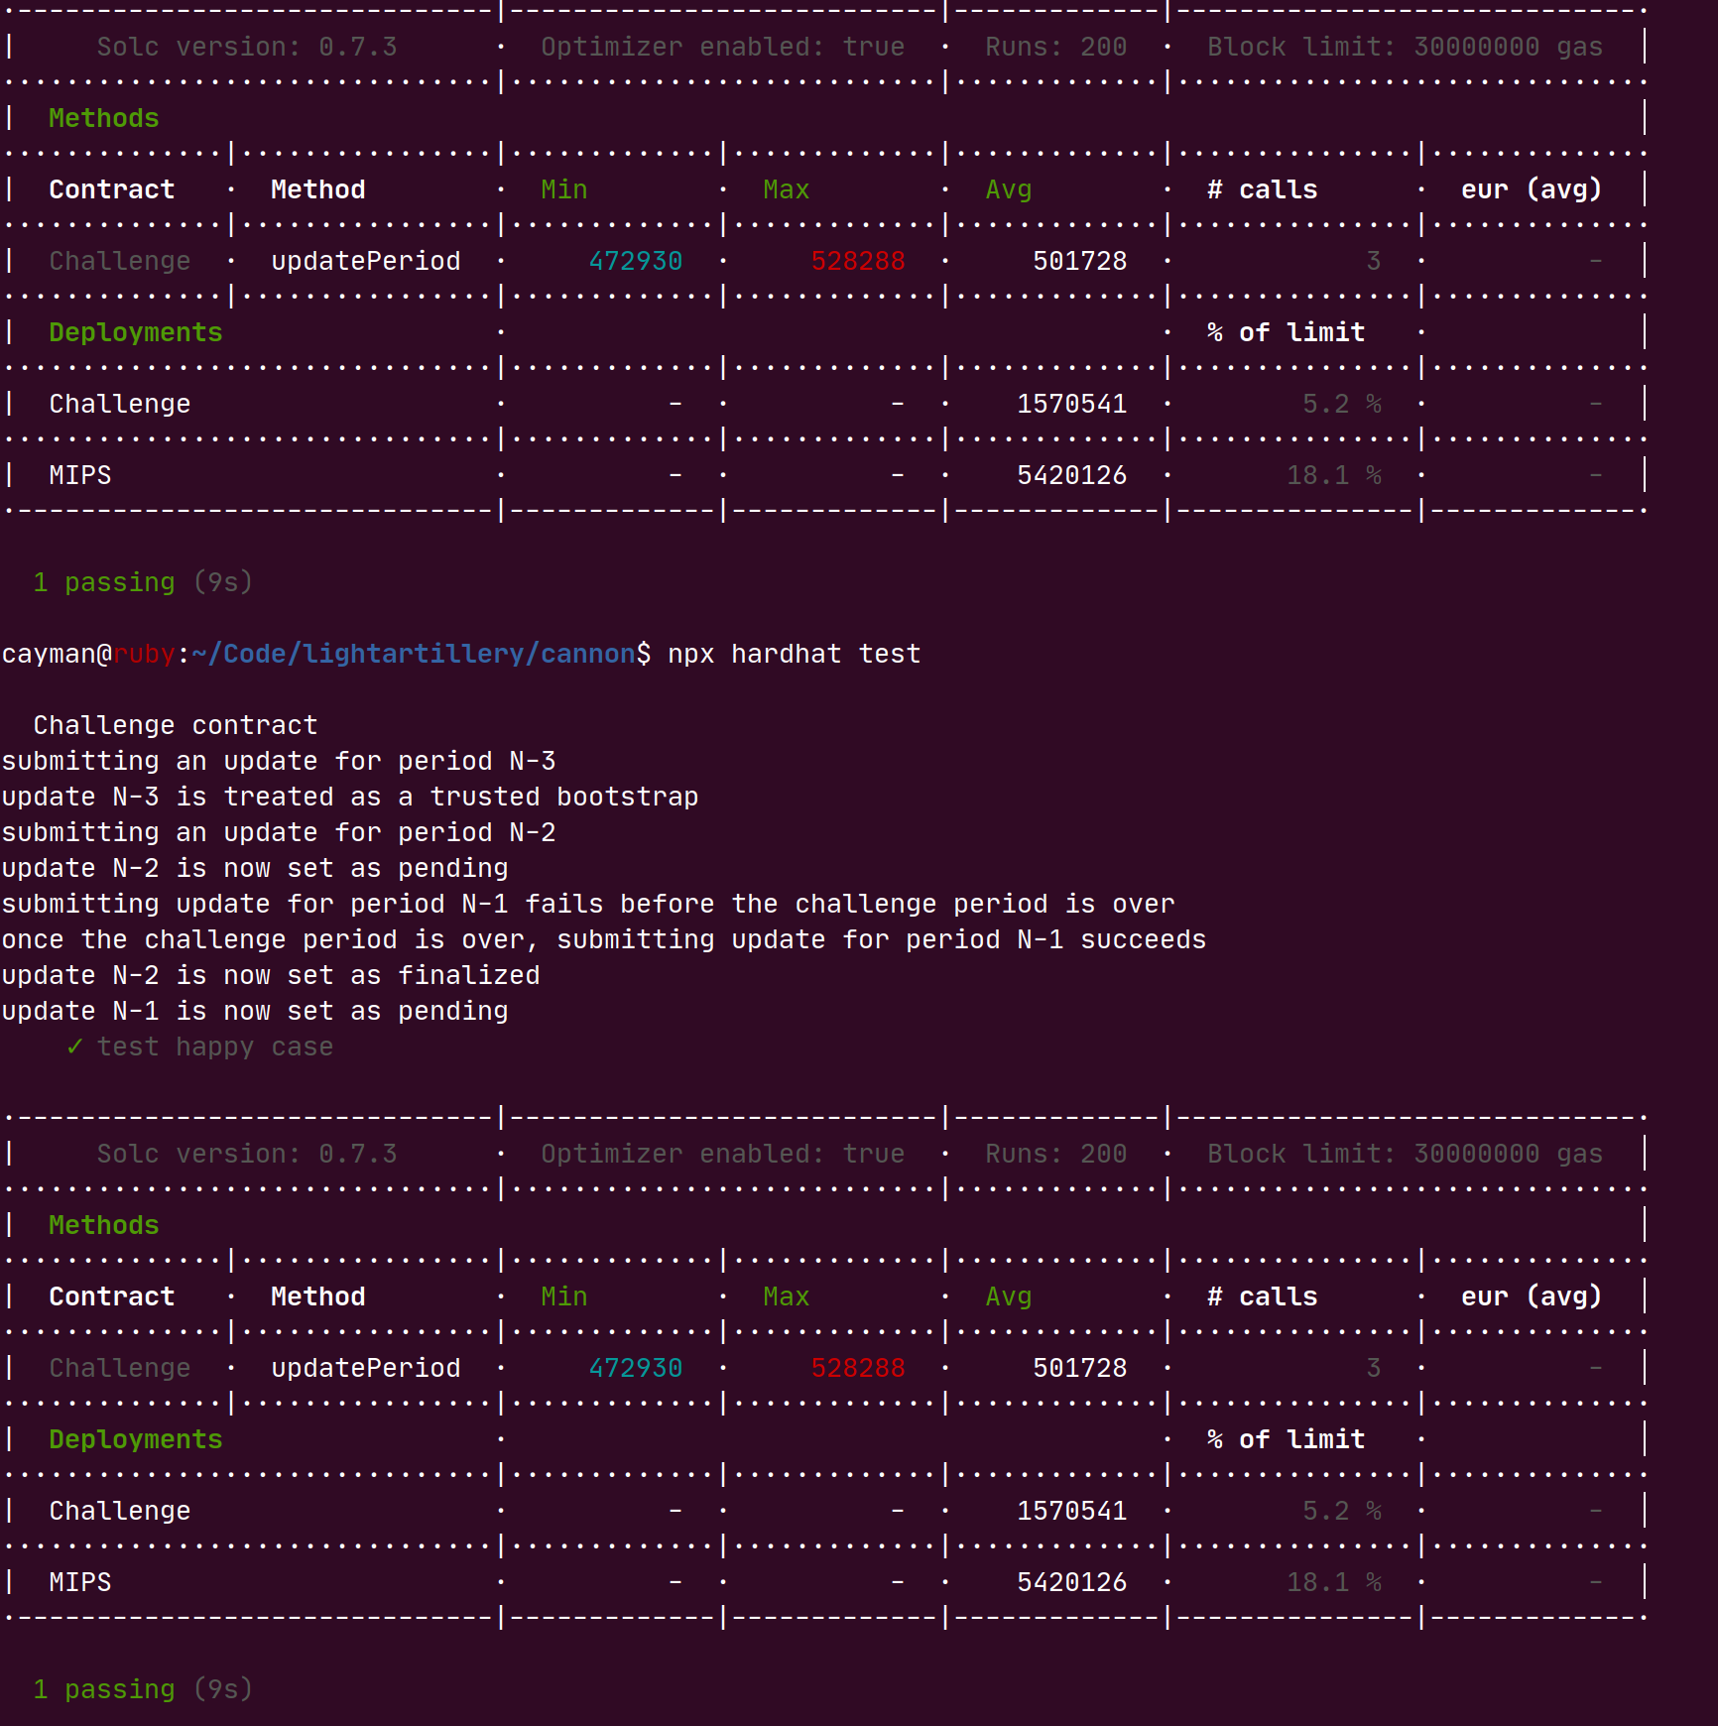The image size is (1718, 1726).
Task: Select the Challenge contract test suite heading
Action: (x=175, y=726)
